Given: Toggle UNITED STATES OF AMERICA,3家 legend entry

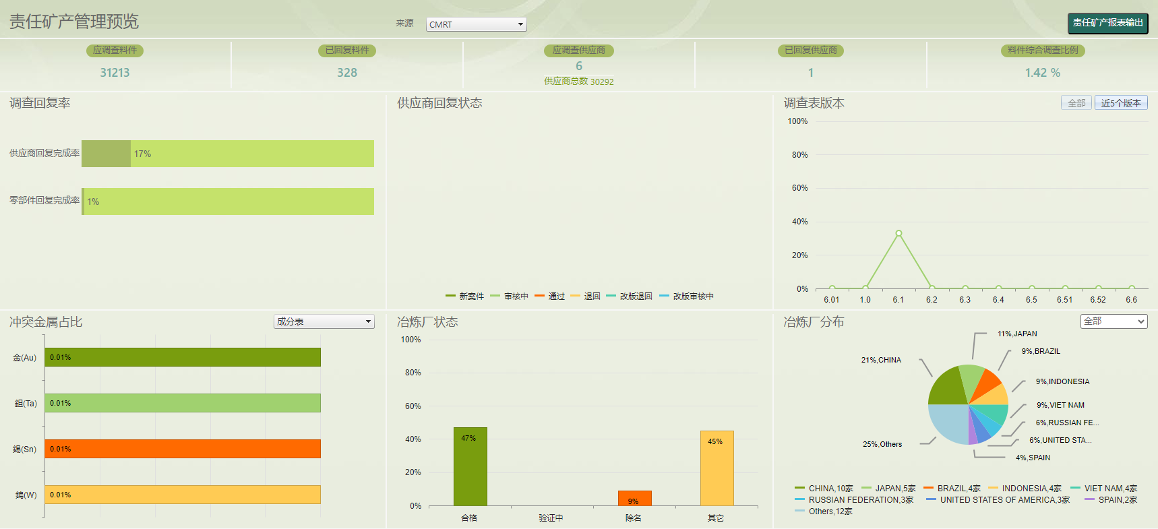Looking at the screenshot, I should click(998, 500).
